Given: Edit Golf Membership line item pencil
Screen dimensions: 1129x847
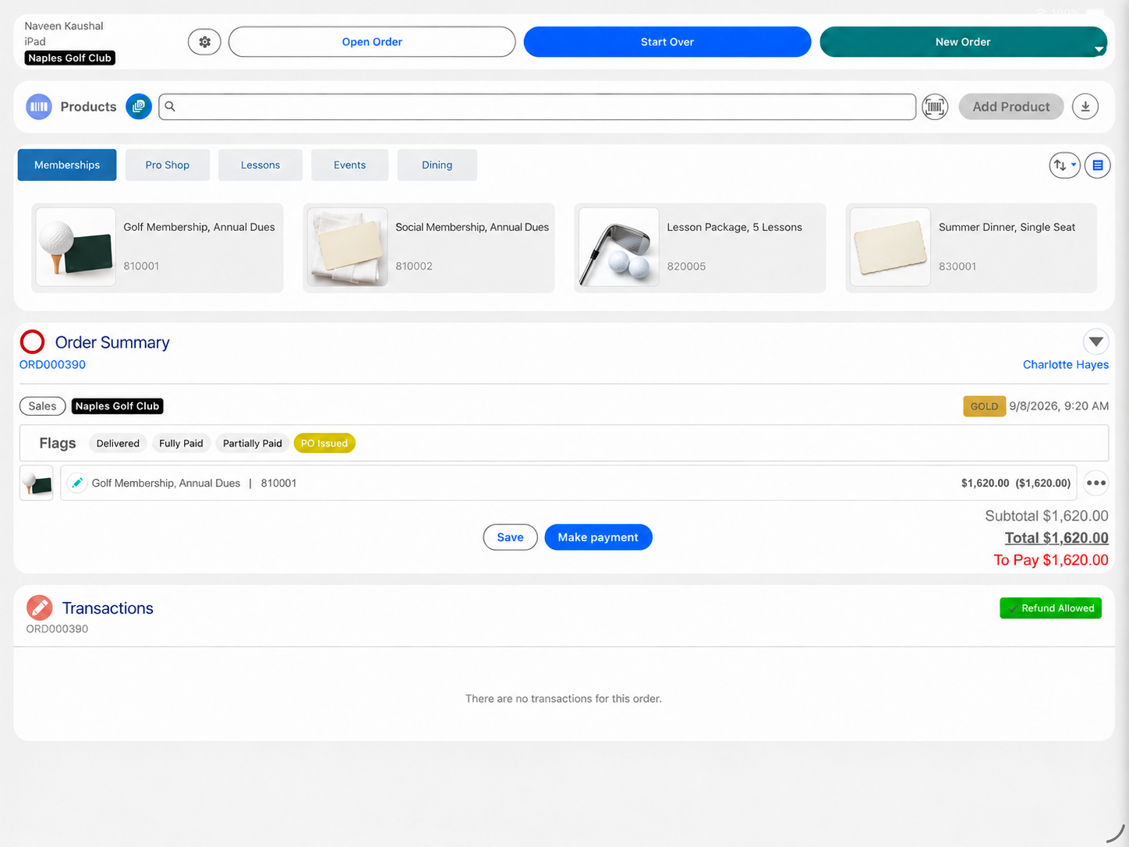Looking at the screenshot, I should 77,483.
